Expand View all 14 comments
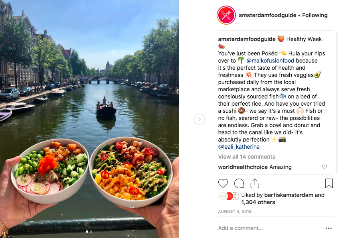 tap(246, 157)
